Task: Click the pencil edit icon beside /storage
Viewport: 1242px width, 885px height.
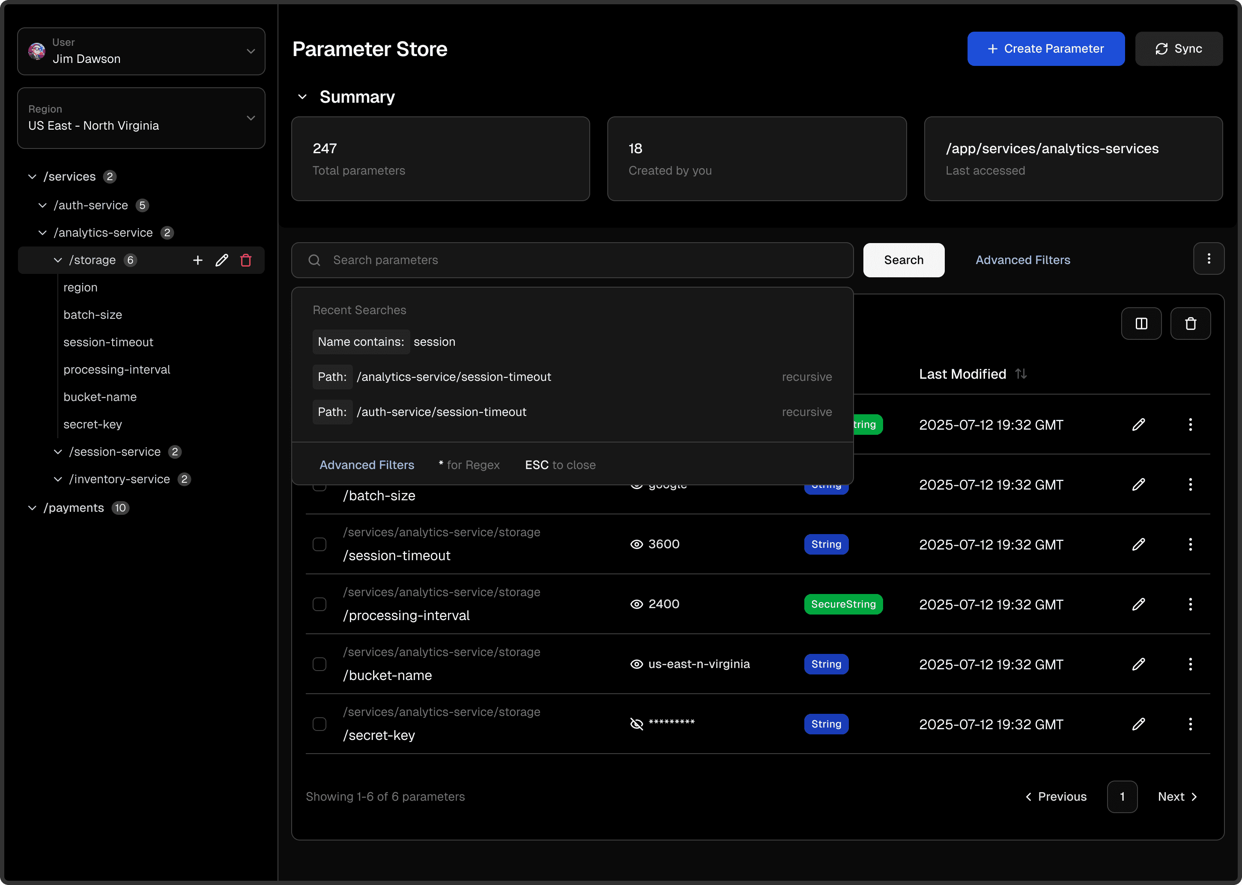Action: coord(222,260)
